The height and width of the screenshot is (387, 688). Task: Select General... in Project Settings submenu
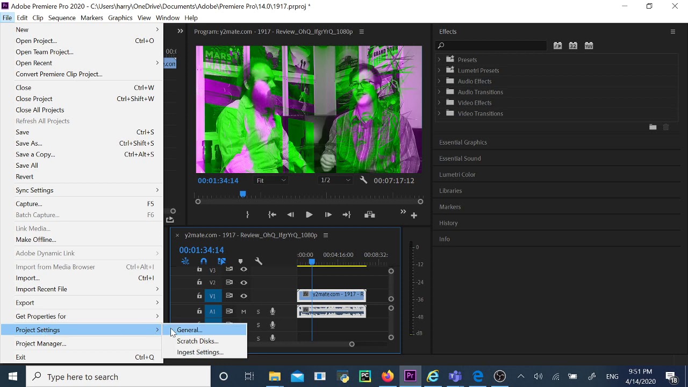(204, 330)
